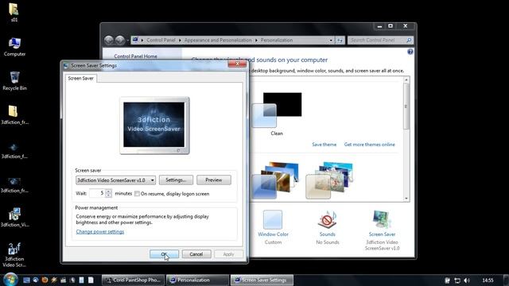Viewport: 509px width, 286px height.
Task: Launch Firefox from the quick launch bar
Action: coord(45,280)
